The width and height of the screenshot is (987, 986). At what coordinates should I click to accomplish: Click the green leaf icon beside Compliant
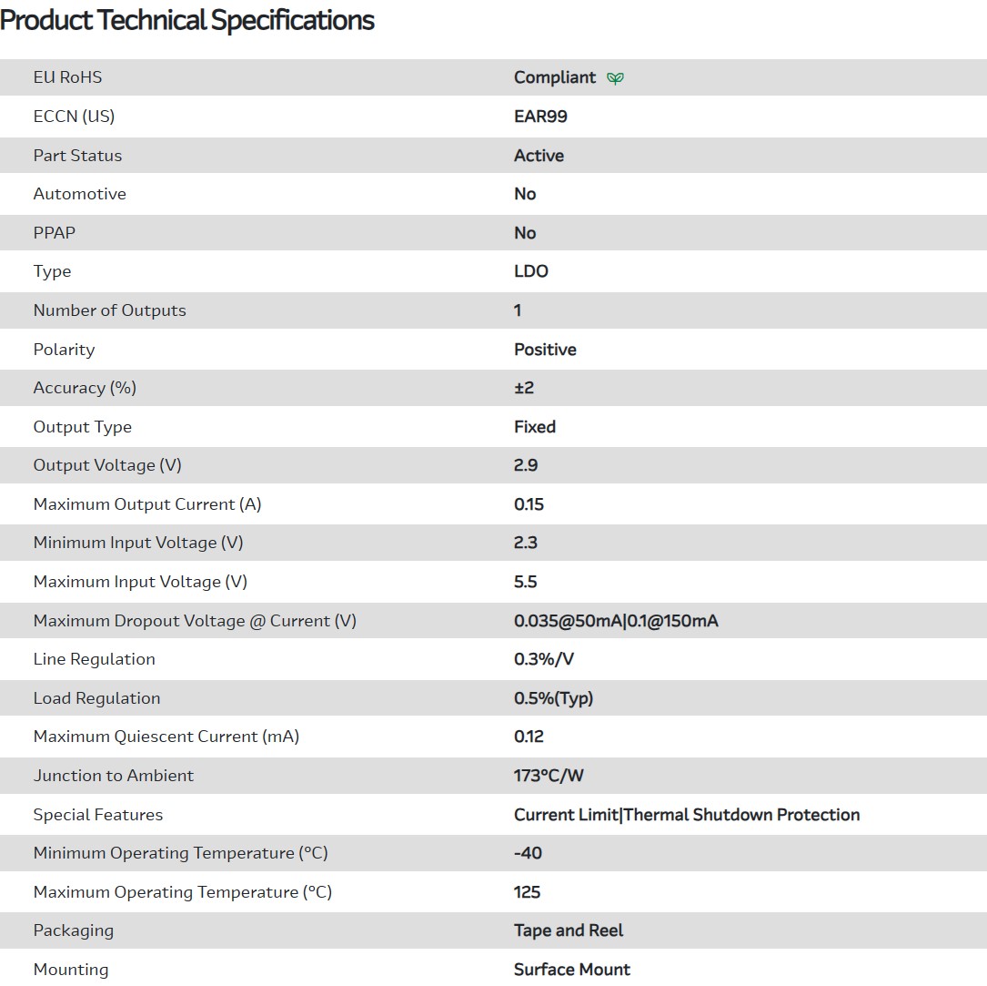(x=616, y=78)
